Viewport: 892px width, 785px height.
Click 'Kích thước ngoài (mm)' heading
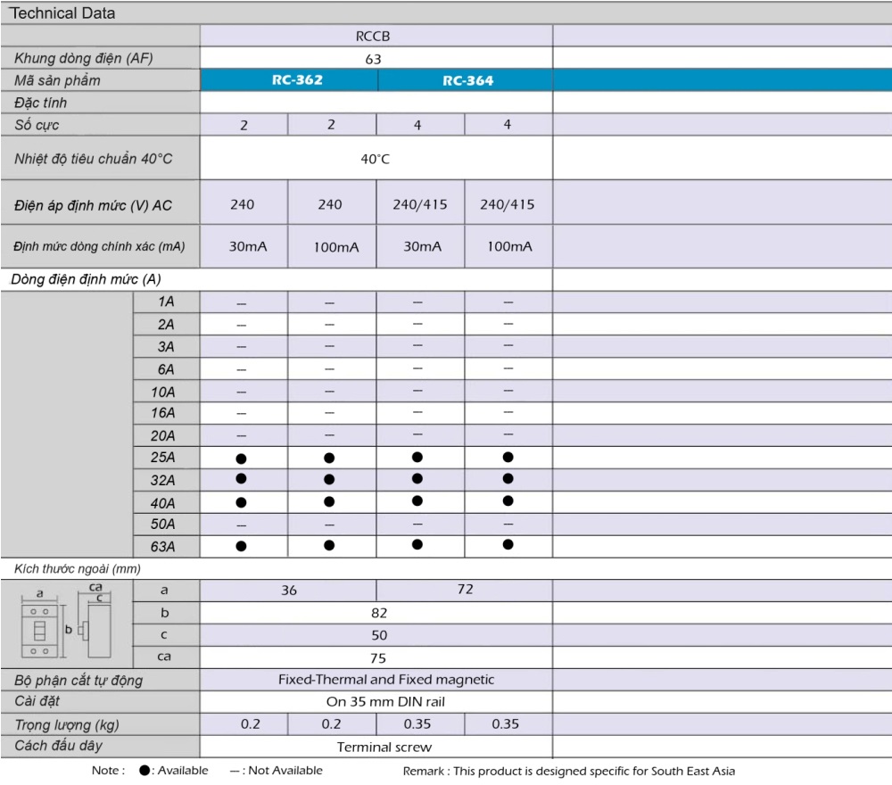point(78,569)
